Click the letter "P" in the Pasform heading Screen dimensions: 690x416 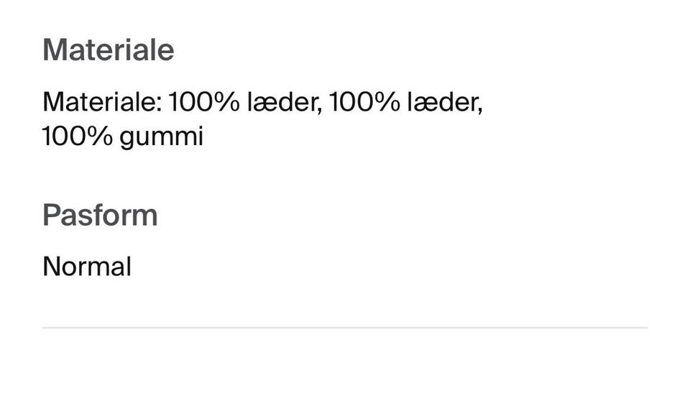coord(51,215)
